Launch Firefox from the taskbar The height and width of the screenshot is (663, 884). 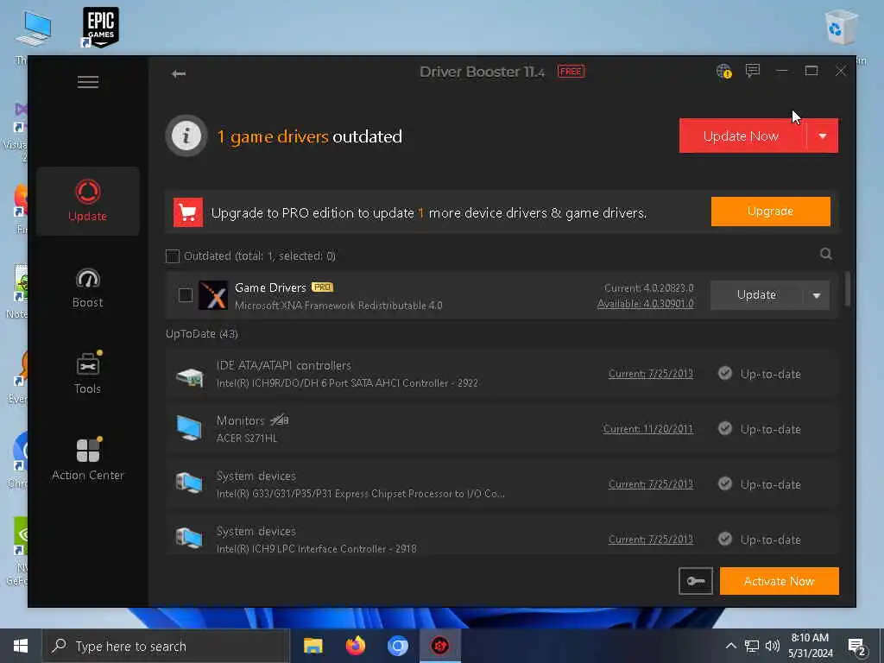pyautogui.click(x=355, y=646)
